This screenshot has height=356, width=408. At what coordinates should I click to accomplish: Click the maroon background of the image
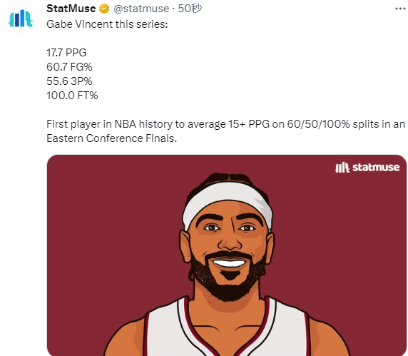point(104,234)
